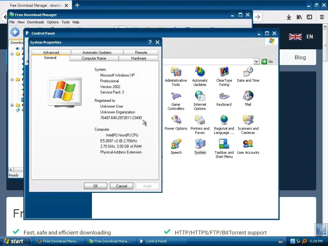Click the Go button in Control Panel
This screenshot has width=328, height=246.
tap(267, 61)
